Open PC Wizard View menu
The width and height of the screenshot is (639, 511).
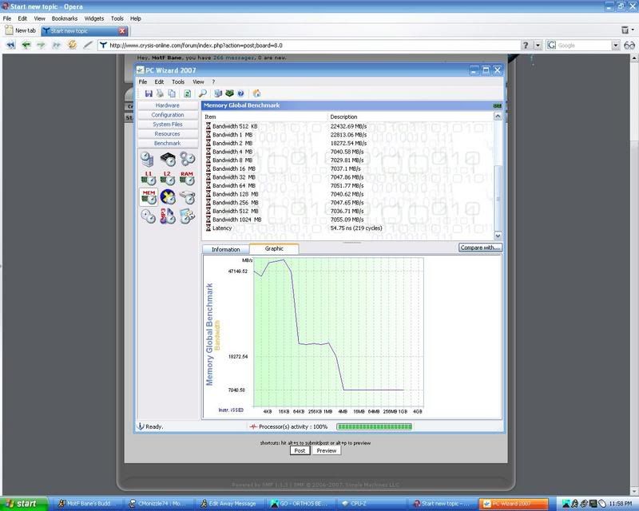(198, 81)
